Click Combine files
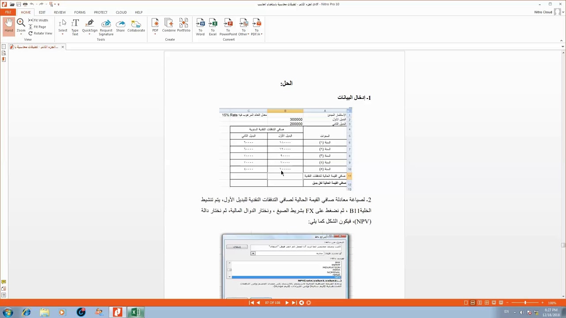 169,26
